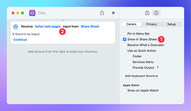Open the Share menu in the toolbar
Viewport: 191px width, 111px height.
coord(102,13)
